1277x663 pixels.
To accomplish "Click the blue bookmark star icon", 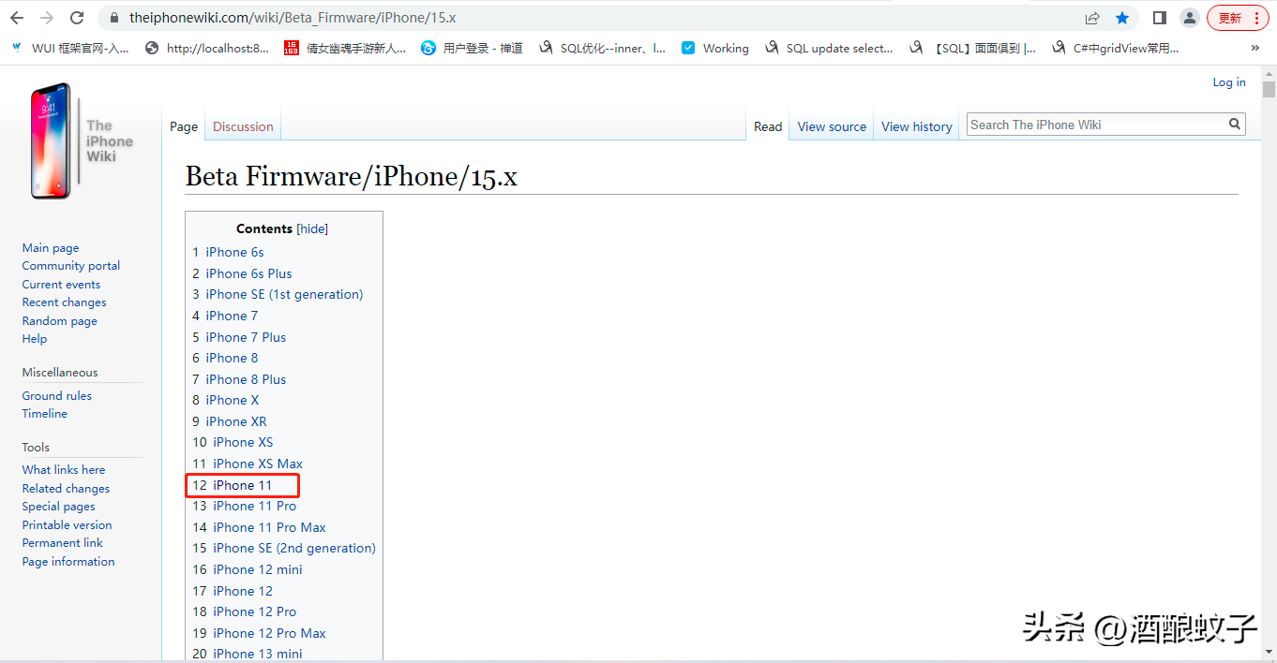I will pyautogui.click(x=1122, y=18).
